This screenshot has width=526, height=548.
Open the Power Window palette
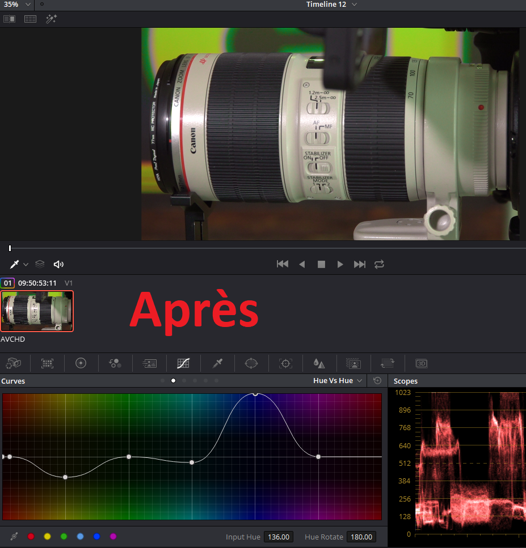coord(251,363)
